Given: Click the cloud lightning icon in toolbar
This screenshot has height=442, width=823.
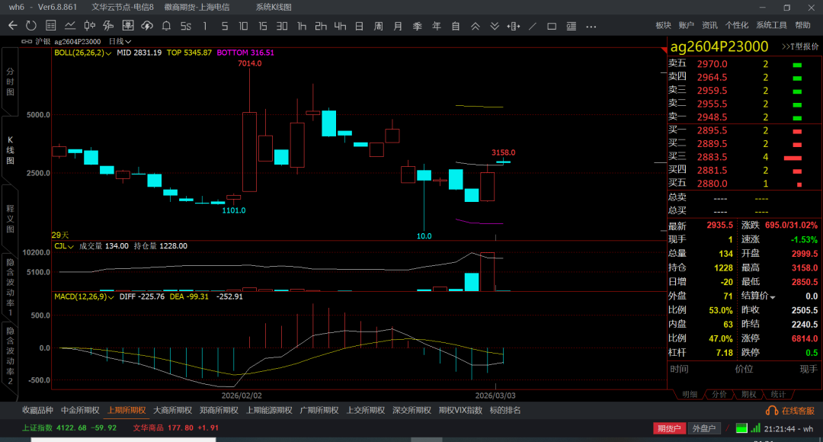Looking at the screenshot, I should [146, 25].
